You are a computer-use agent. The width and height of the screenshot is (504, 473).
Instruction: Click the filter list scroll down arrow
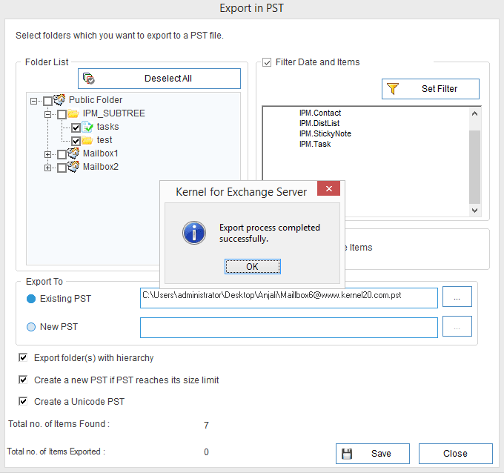click(474, 211)
